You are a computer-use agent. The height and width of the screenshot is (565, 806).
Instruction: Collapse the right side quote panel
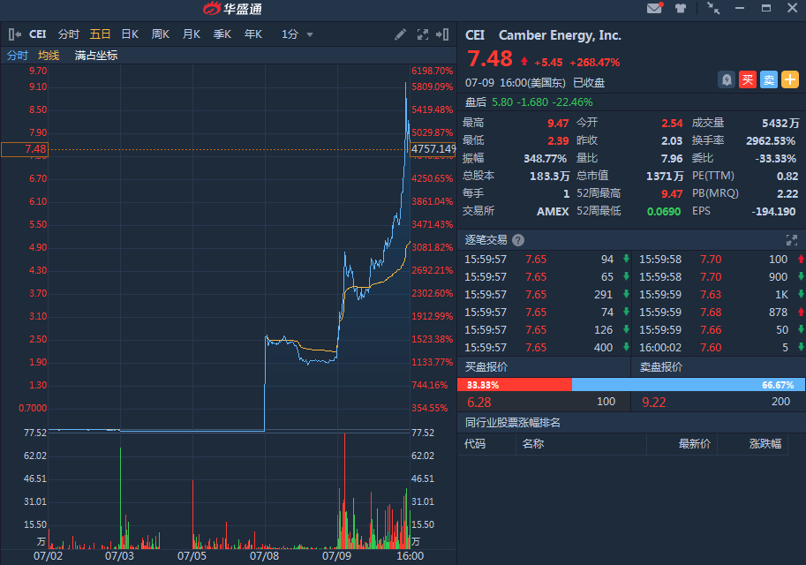pos(442,34)
